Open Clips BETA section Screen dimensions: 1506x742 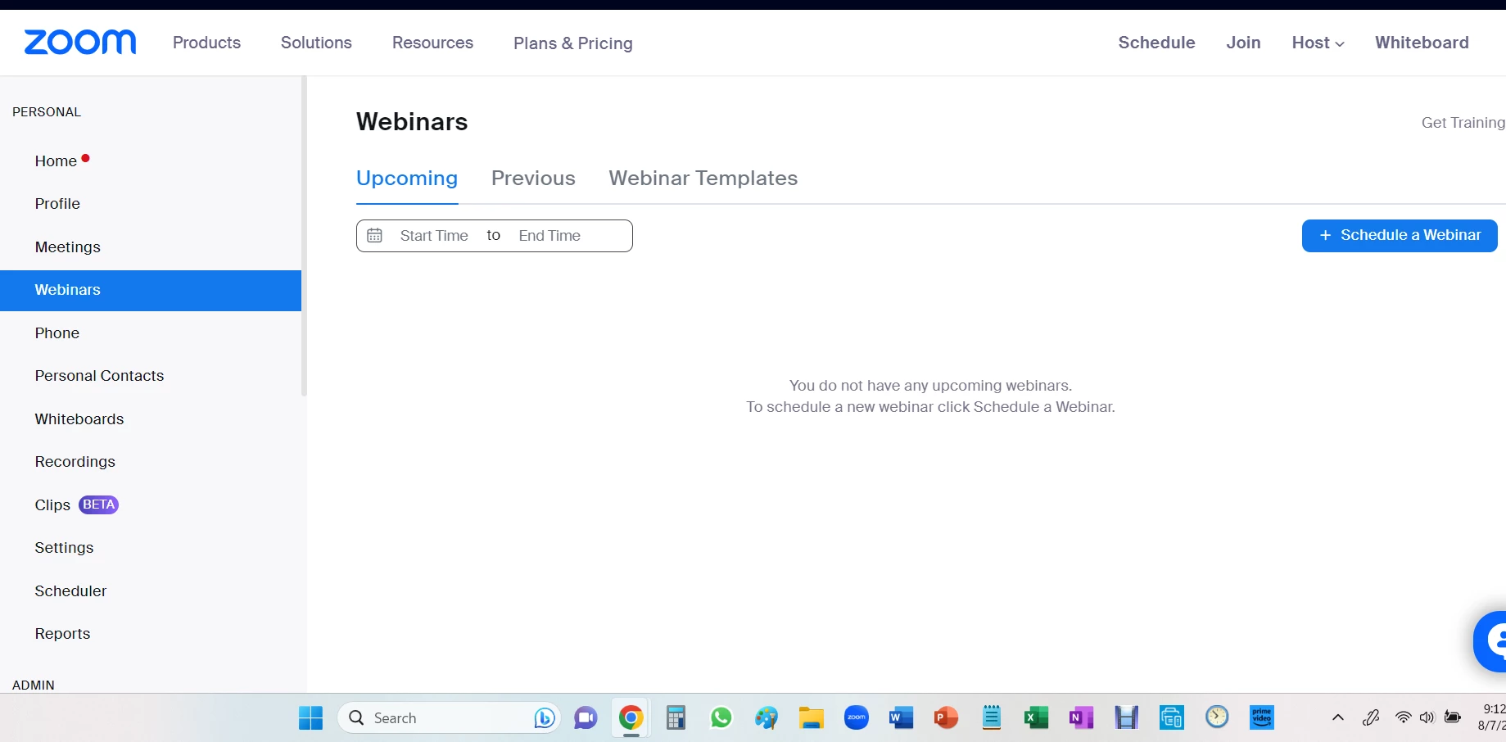pos(76,505)
